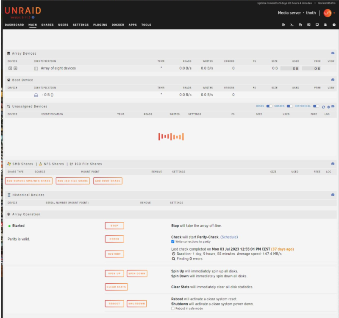The width and height of the screenshot is (339, 318).
Task: Open dashboard shortcut icon in Unassigned Devices header
Action: point(333,106)
